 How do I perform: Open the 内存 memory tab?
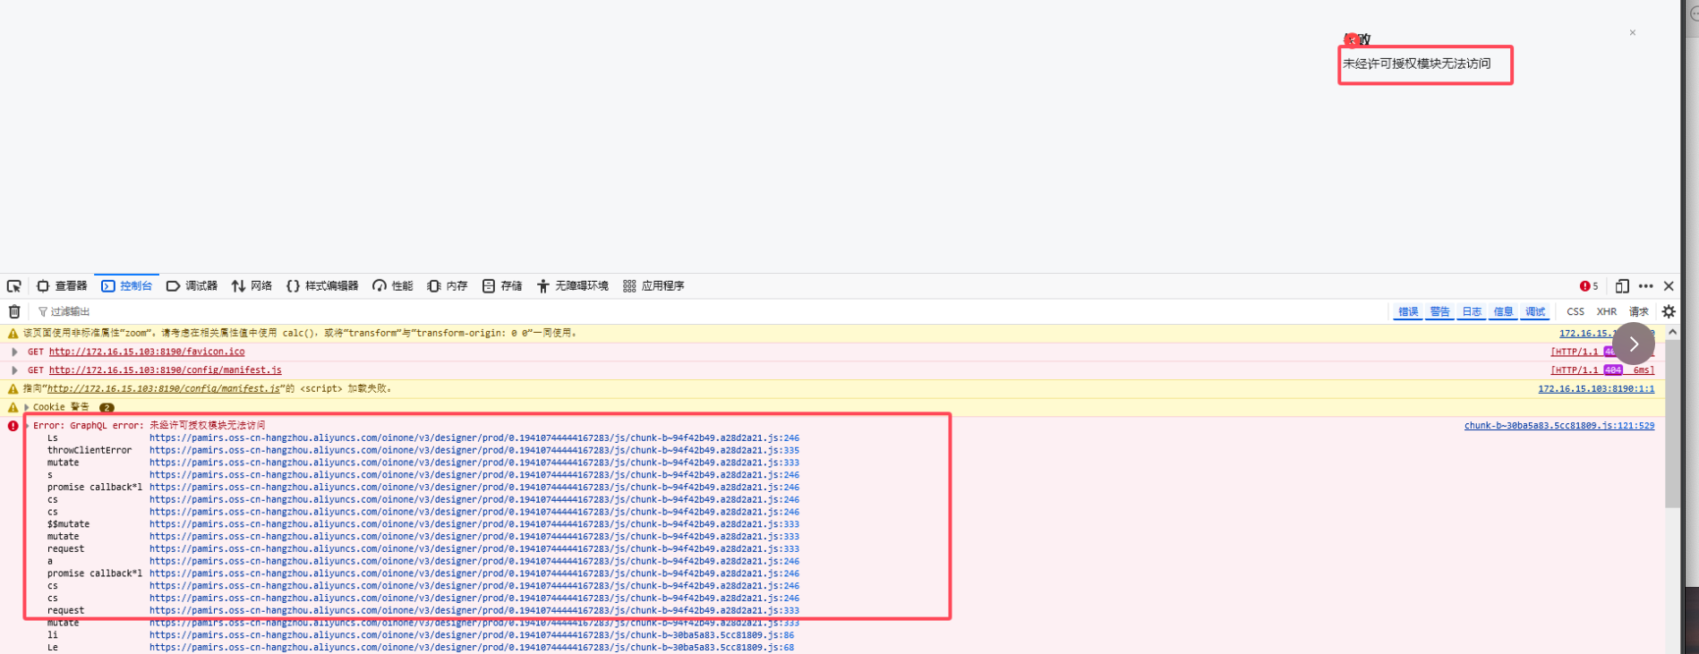click(x=448, y=286)
